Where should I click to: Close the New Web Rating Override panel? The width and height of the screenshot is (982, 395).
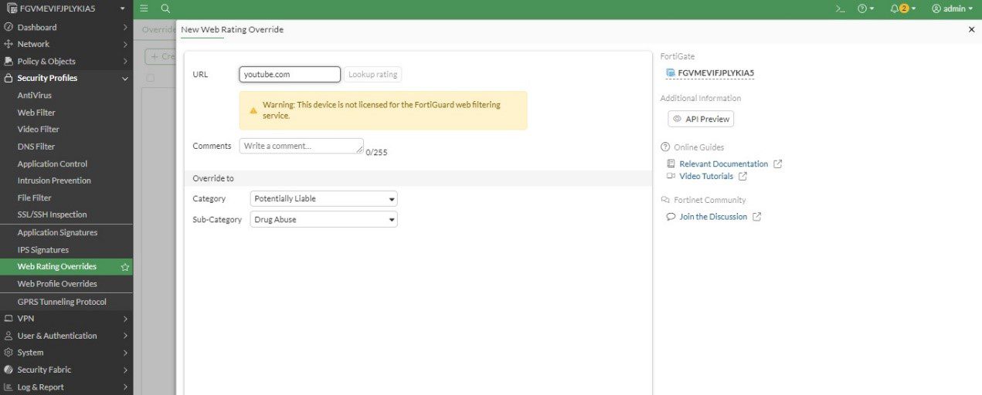pos(971,29)
